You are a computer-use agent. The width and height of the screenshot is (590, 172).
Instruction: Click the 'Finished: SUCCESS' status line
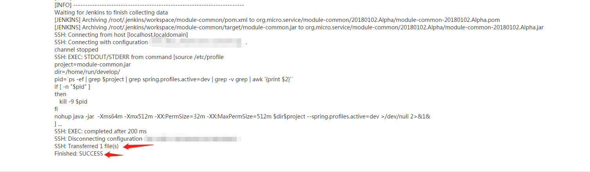pyautogui.click(x=79, y=154)
